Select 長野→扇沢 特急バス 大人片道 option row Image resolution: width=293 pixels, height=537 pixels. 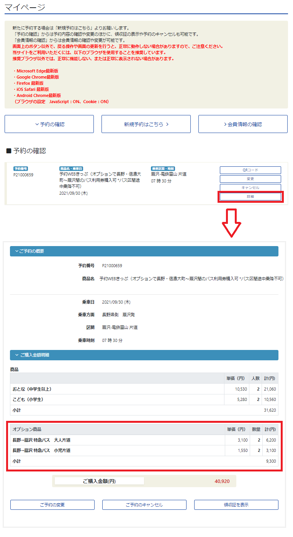144,440
